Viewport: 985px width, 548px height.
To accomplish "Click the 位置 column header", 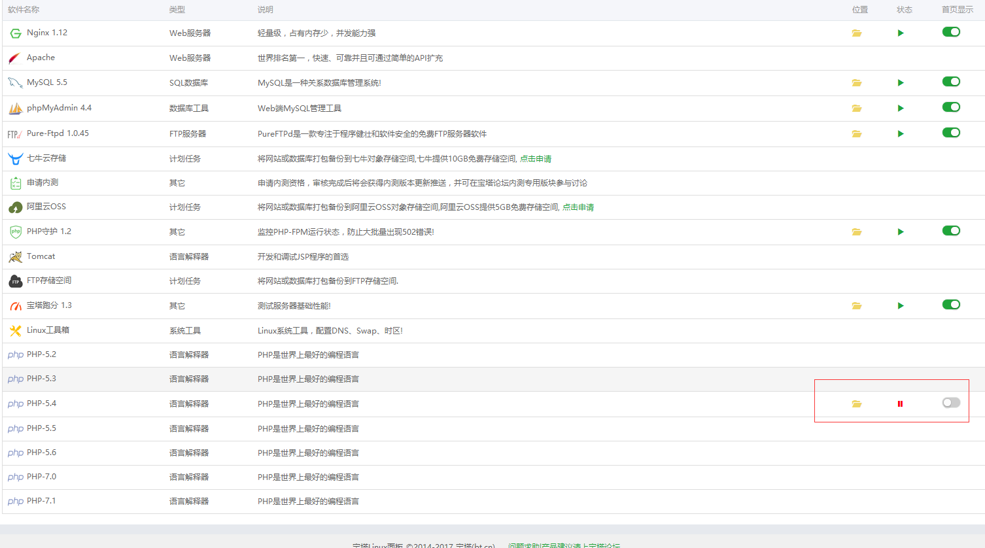I will 860,10.
